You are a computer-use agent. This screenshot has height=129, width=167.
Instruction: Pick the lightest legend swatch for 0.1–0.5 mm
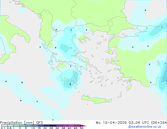tap(4, 126)
